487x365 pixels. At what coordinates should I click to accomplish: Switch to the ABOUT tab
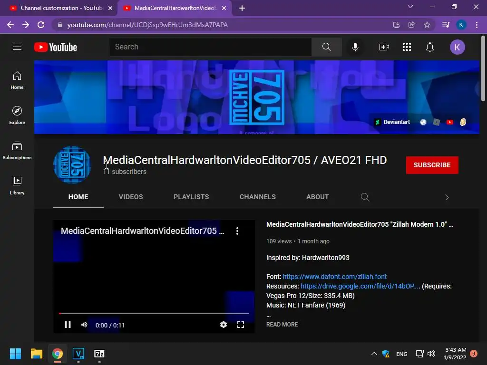point(317,197)
